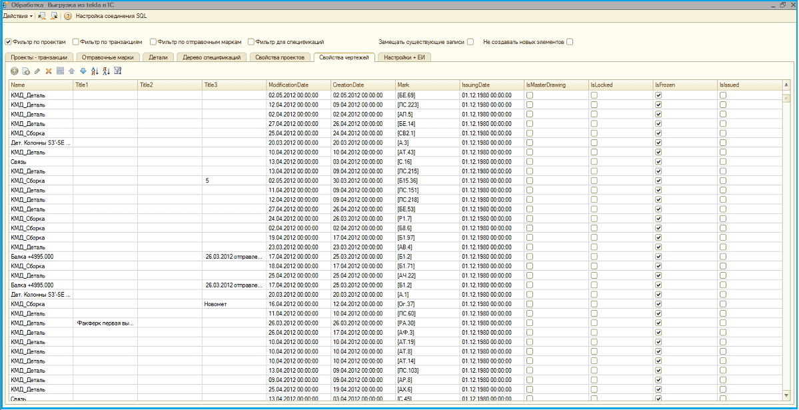Move row up with blue up arrow
Screen dimensions: 799x410
[x=71, y=71]
